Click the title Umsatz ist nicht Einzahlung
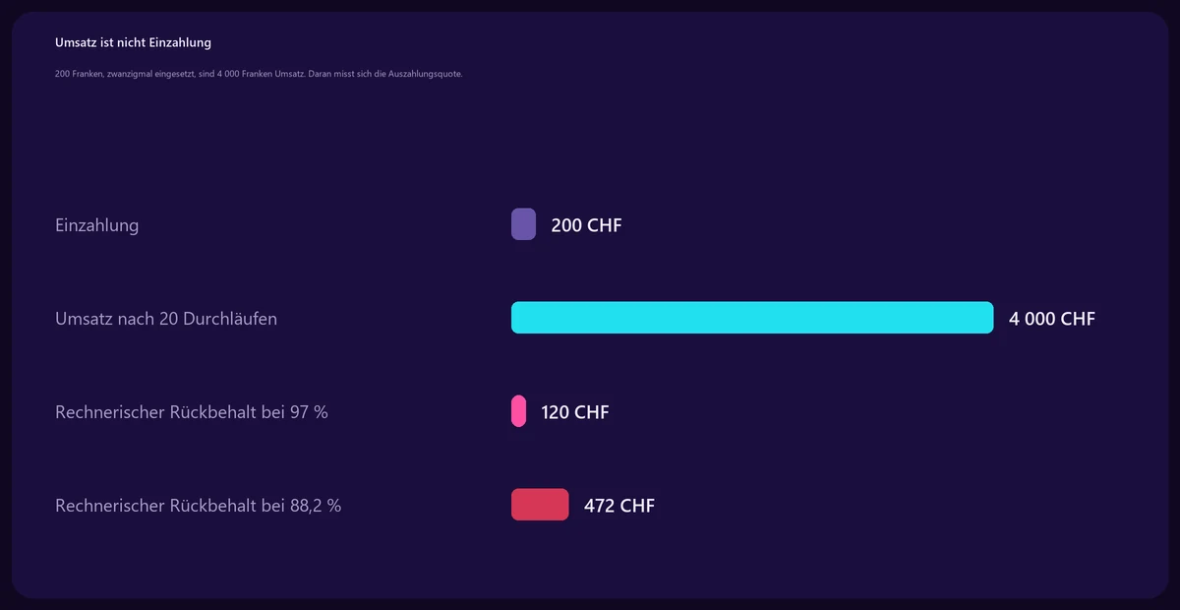The width and height of the screenshot is (1180, 610). click(x=134, y=42)
